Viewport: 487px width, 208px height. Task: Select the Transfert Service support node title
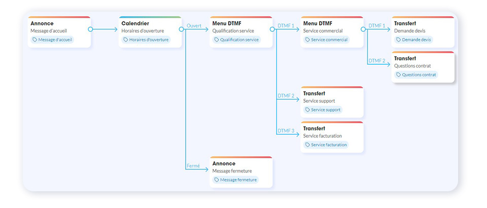[x=314, y=93]
